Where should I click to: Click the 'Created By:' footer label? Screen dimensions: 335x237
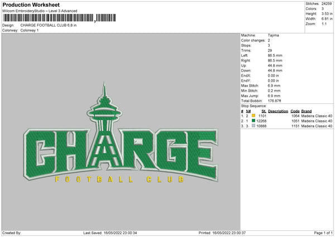(x=12, y=233)
